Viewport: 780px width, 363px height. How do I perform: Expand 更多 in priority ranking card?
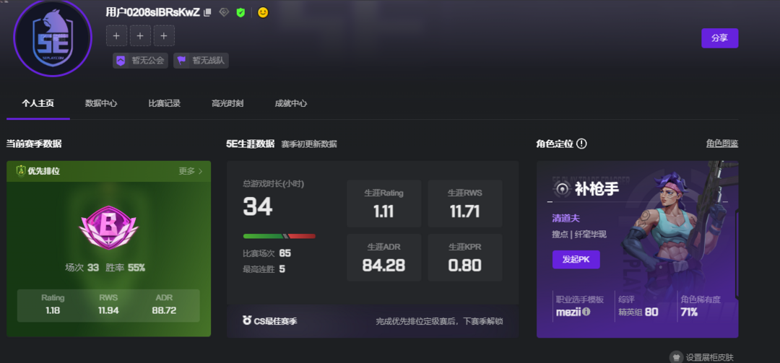point(191,171)
